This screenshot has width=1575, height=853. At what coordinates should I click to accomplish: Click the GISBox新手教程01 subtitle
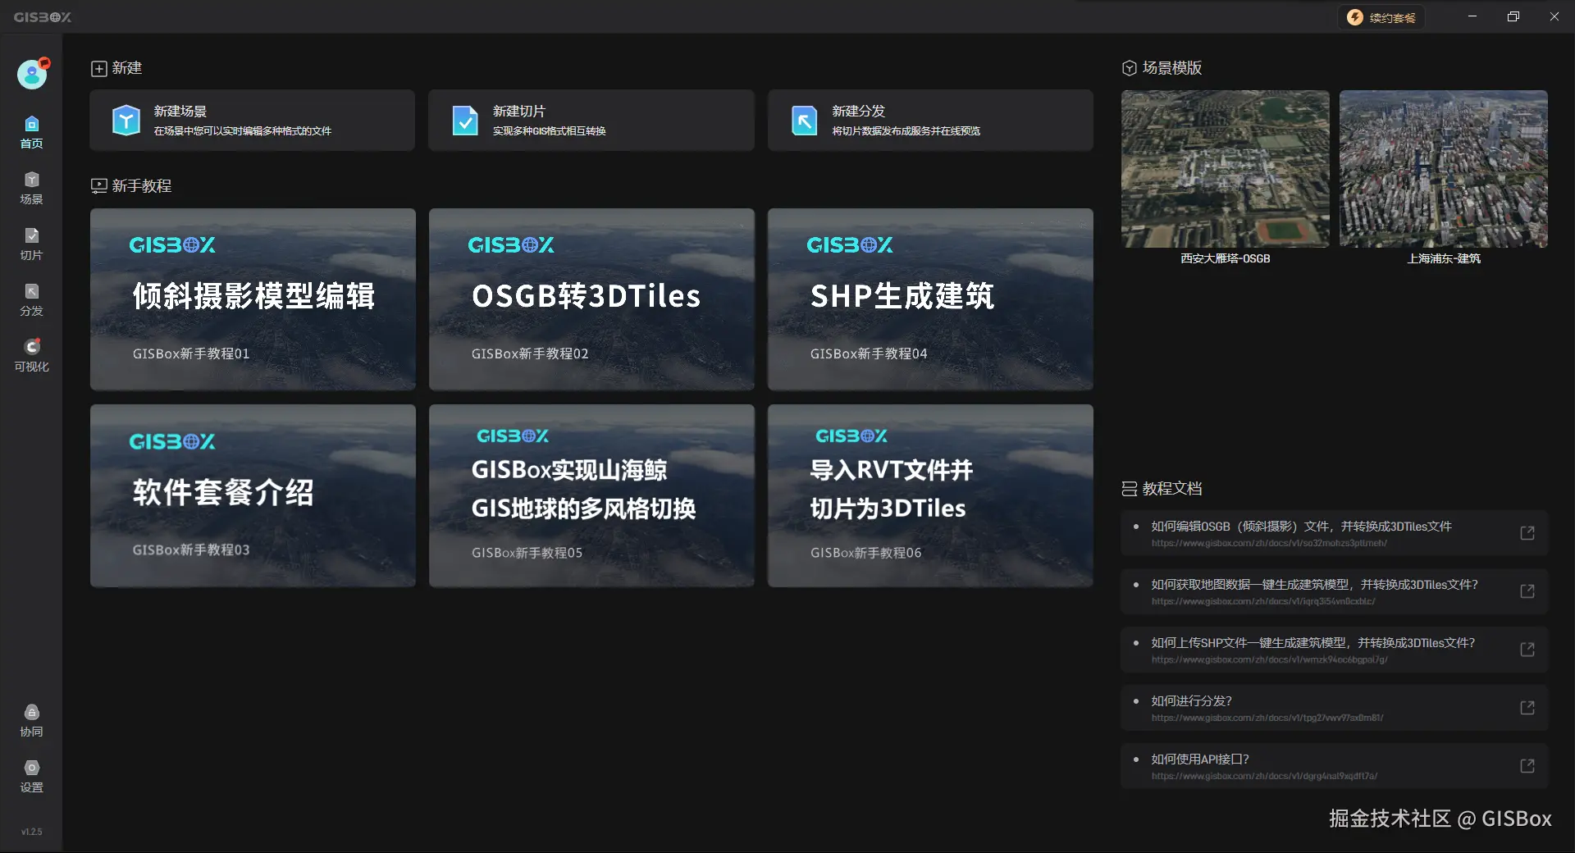click(x=191, y=354)
